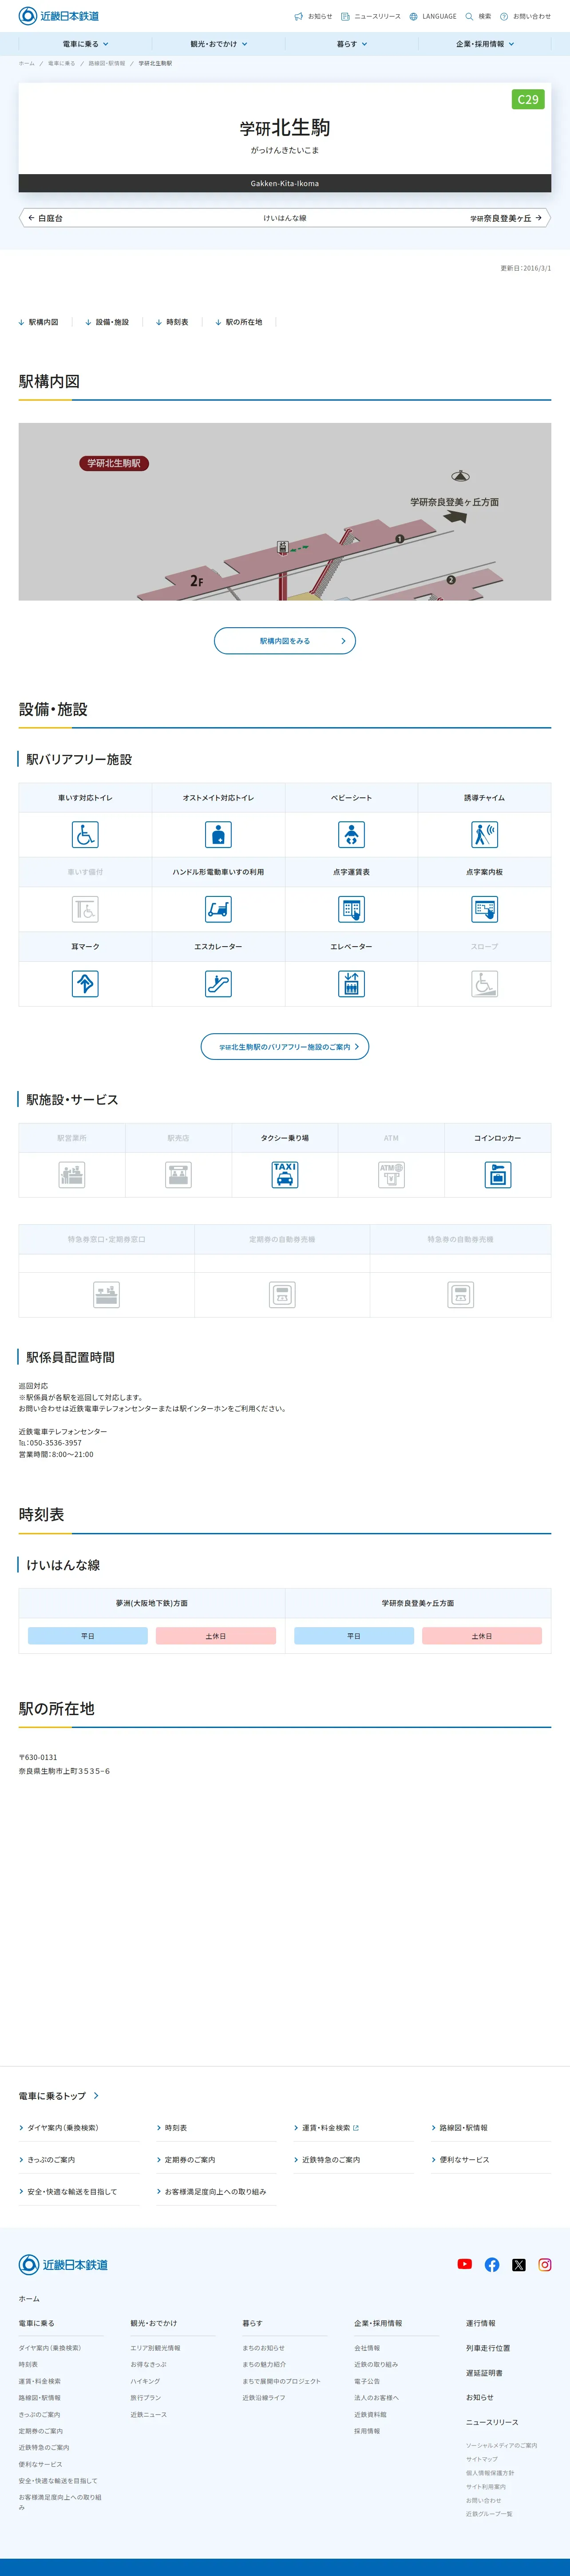Viewport: 570px width, 2576px height.
Task: Go to next station 学研奈良登美ヶ丘
Action: click(506, 218)
